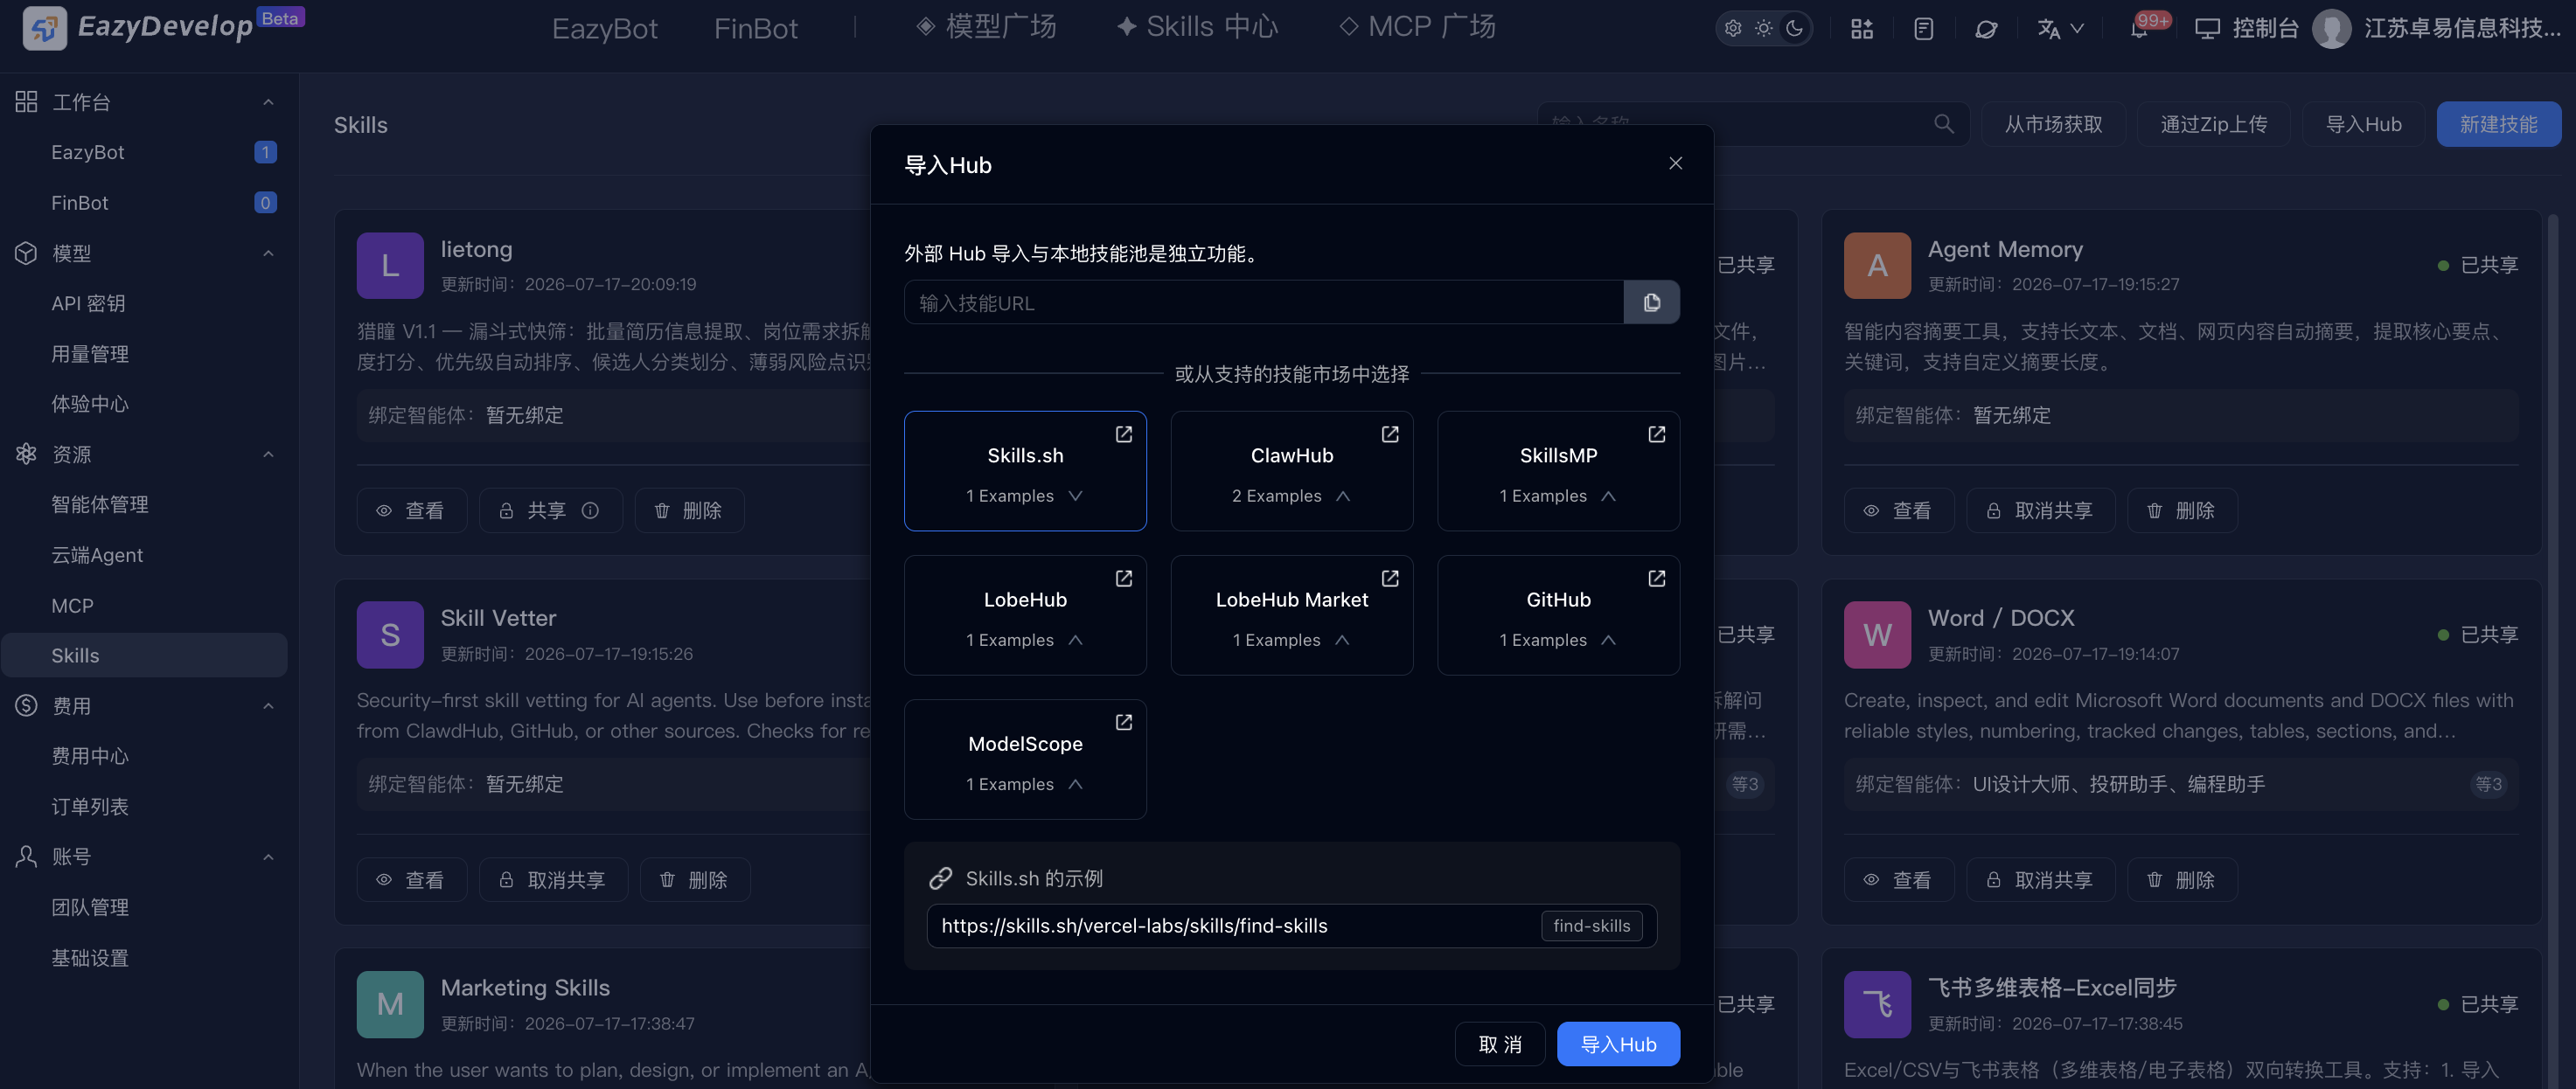Screen dimensions: 2576x1089
Task: Open ModelScope external link icon
Action: (1123, 722)
